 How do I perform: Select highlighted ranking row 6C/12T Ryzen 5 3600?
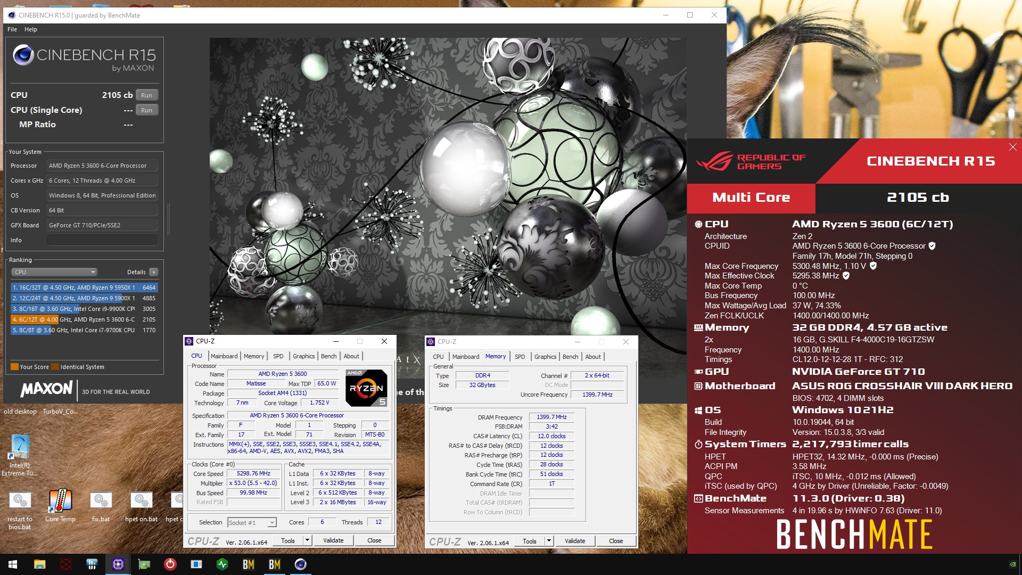84,319
